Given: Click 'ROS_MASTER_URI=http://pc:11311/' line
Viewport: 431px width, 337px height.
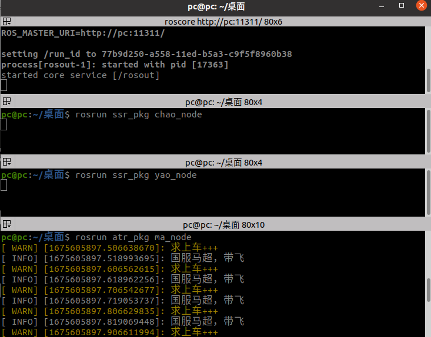Looking at the screenshot, I should click(83, 33).
